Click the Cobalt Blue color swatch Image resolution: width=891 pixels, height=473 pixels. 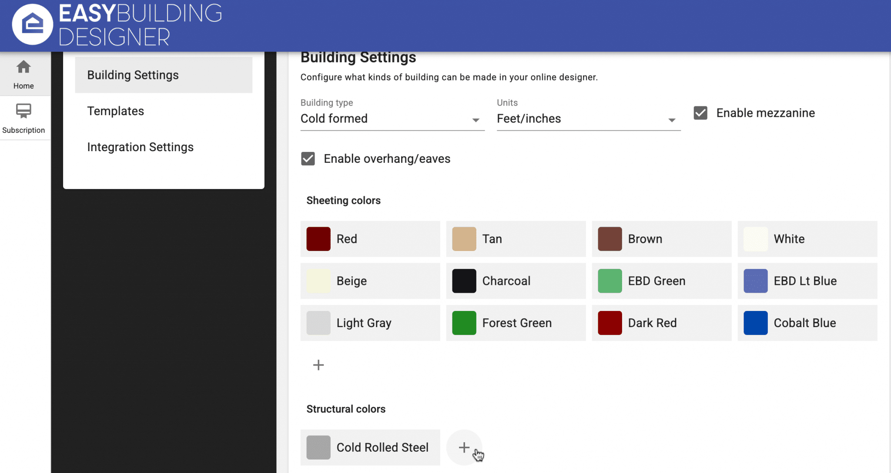(756, 323)
